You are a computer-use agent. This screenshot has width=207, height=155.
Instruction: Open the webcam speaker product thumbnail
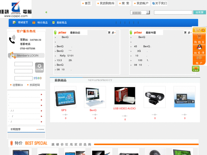tap(155, 97)
